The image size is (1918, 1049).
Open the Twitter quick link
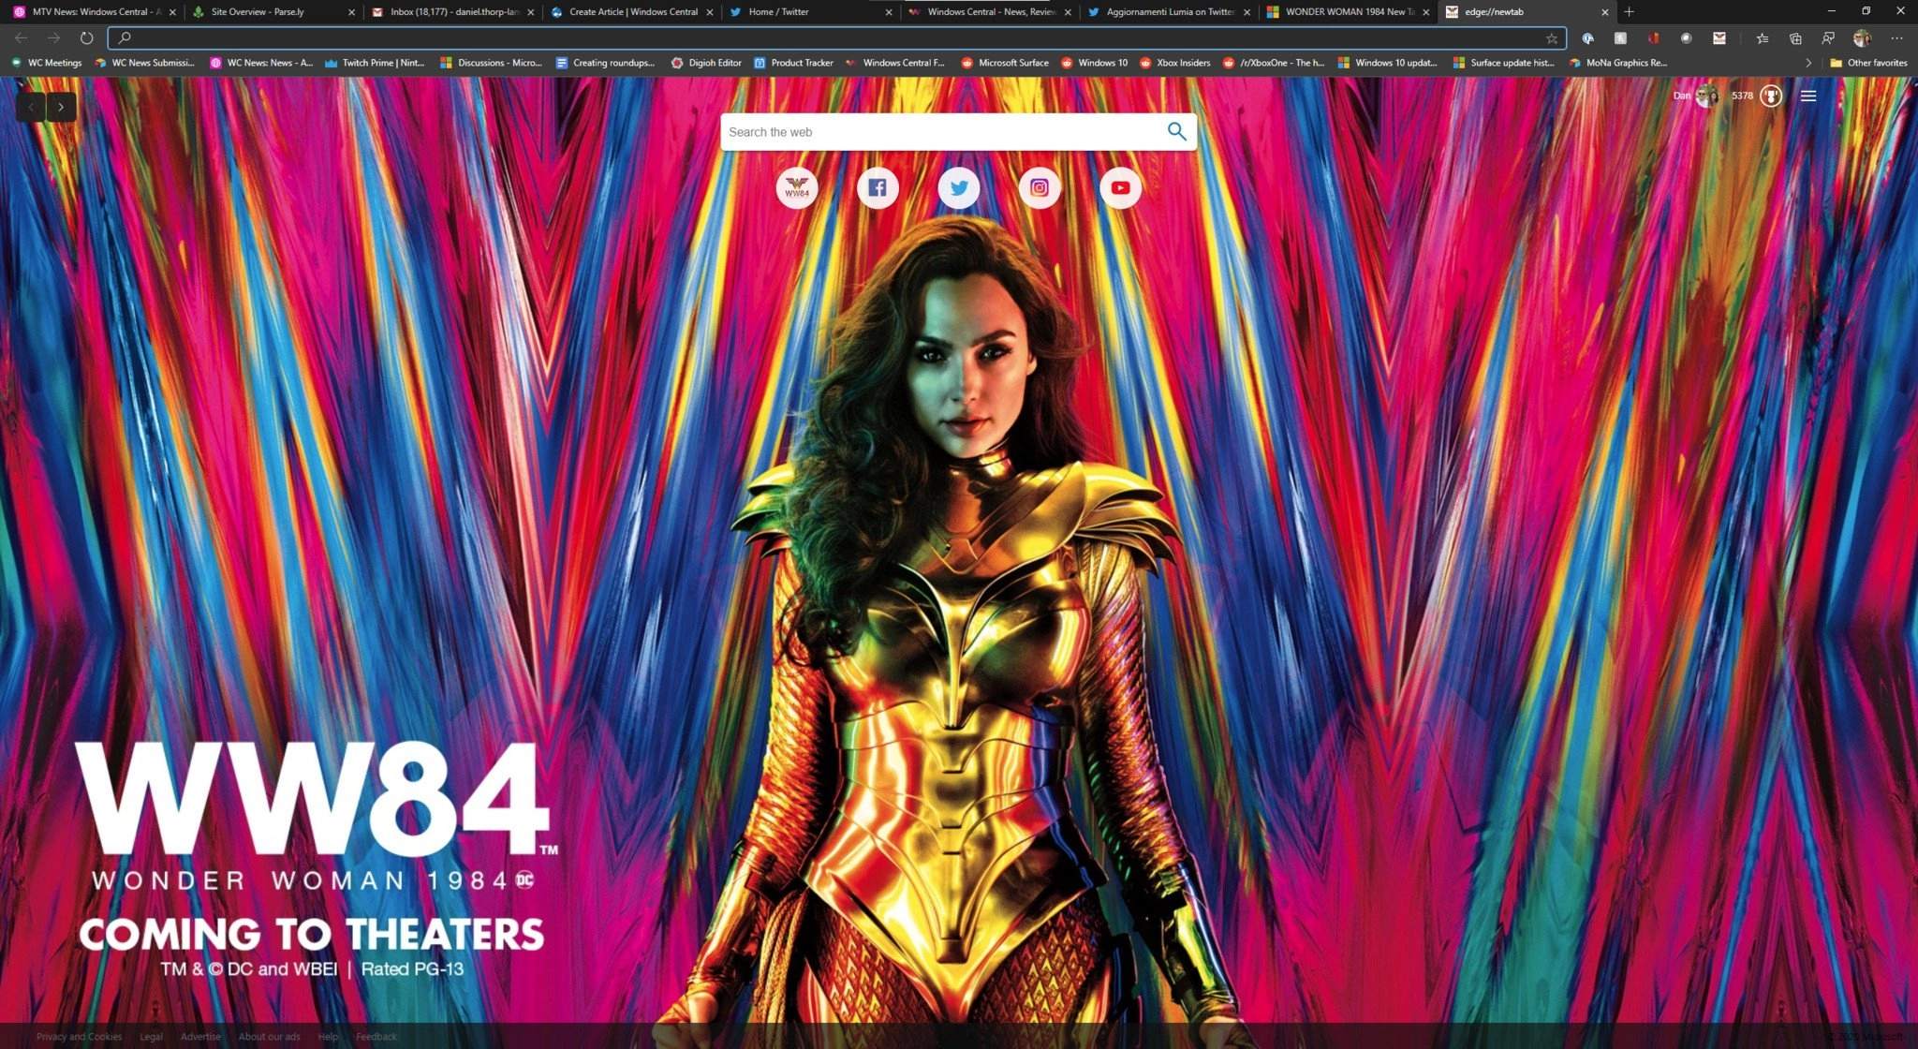pos(958,188)
